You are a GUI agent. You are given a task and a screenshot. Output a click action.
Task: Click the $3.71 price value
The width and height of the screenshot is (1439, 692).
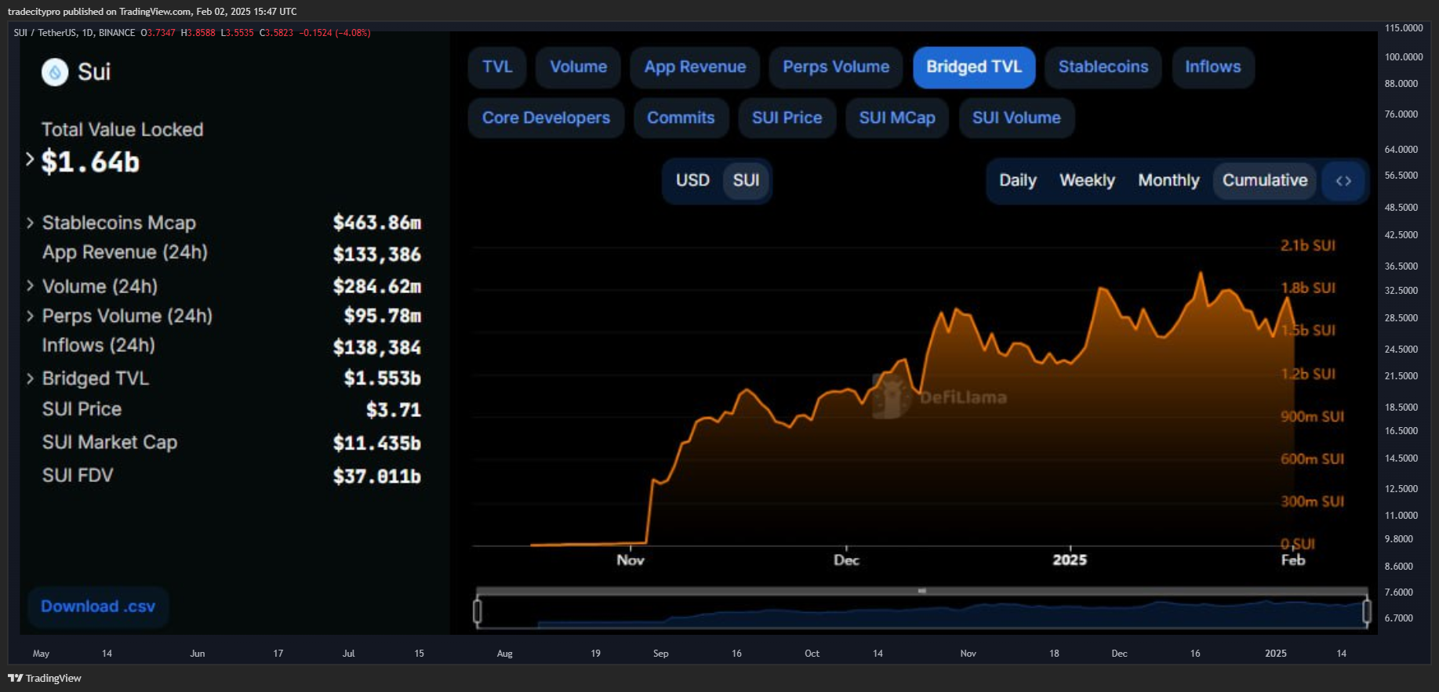[394, 410]
